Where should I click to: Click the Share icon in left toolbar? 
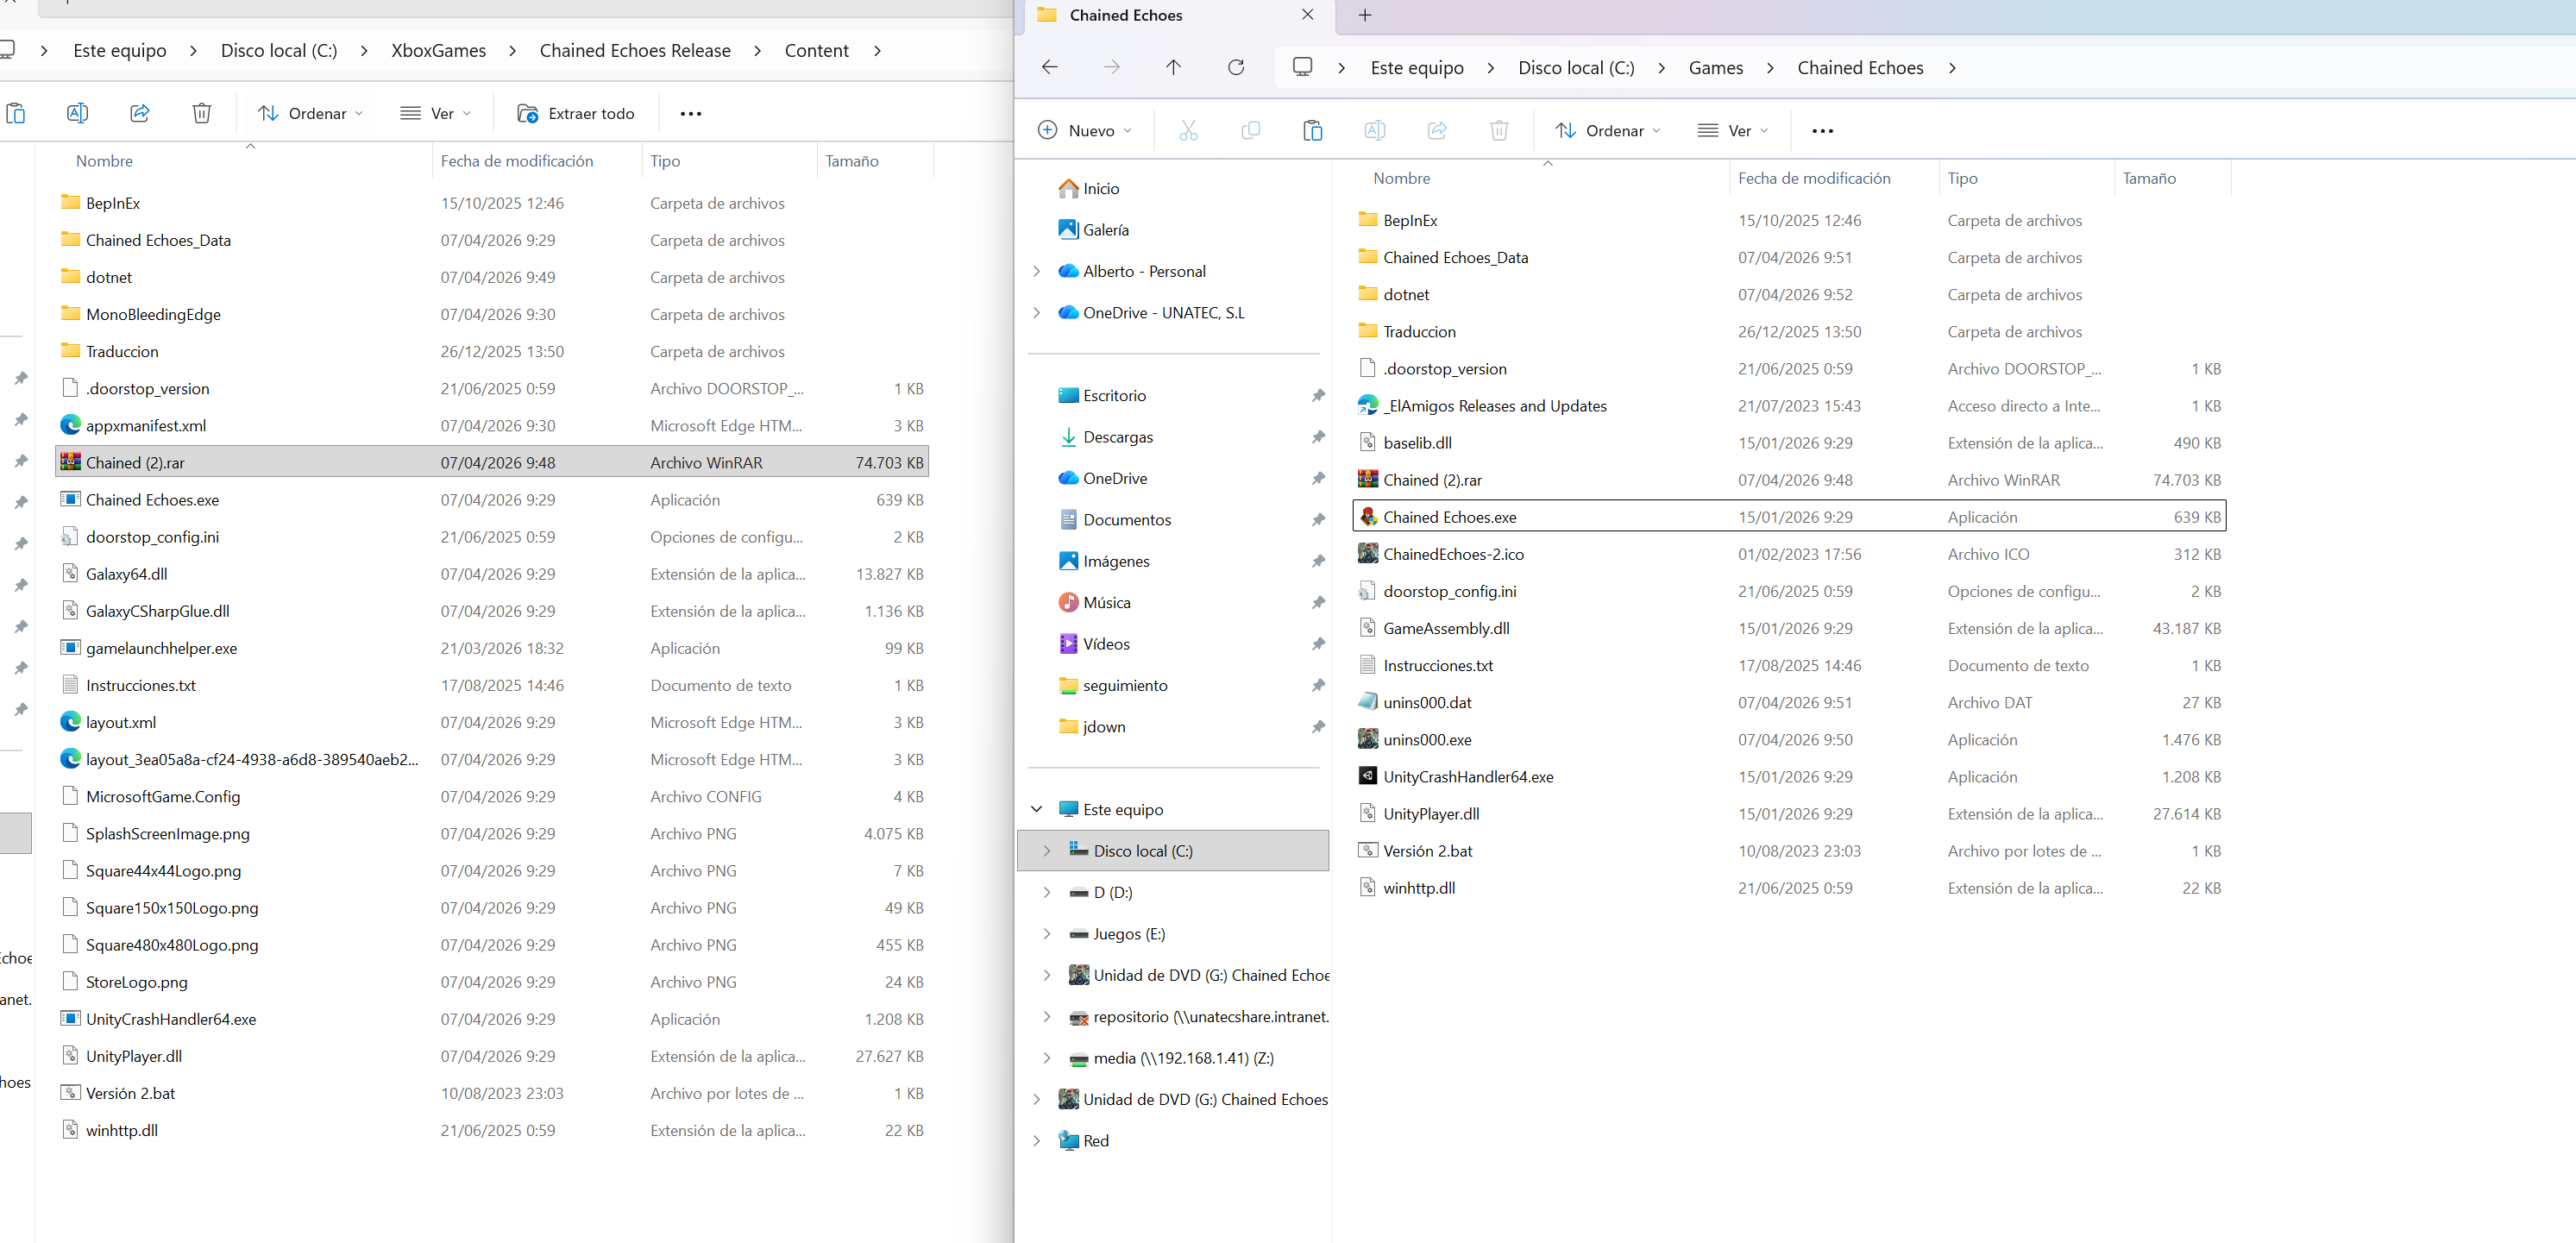pos(140,113)
